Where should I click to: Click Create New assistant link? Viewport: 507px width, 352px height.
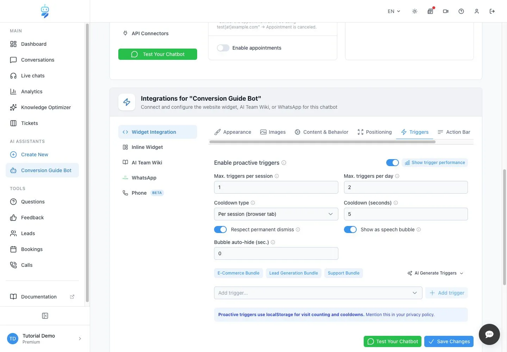point(42,155)
